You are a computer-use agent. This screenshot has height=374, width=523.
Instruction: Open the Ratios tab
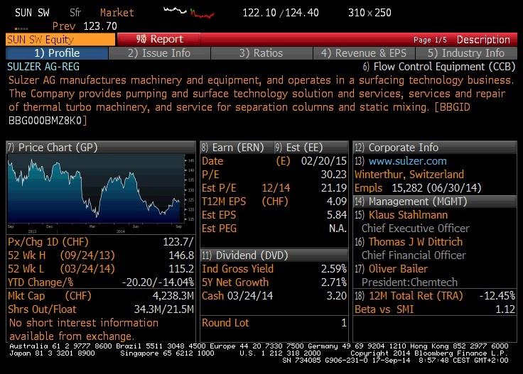click(x=261, y=53)
